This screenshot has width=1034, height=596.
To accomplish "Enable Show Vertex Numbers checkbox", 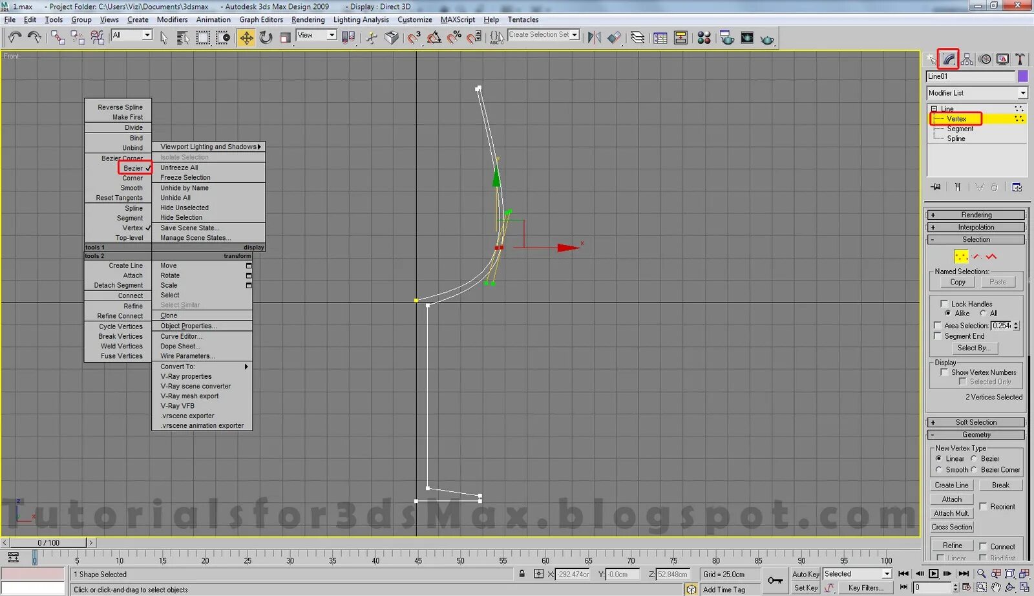I will [x=944, y=372].
